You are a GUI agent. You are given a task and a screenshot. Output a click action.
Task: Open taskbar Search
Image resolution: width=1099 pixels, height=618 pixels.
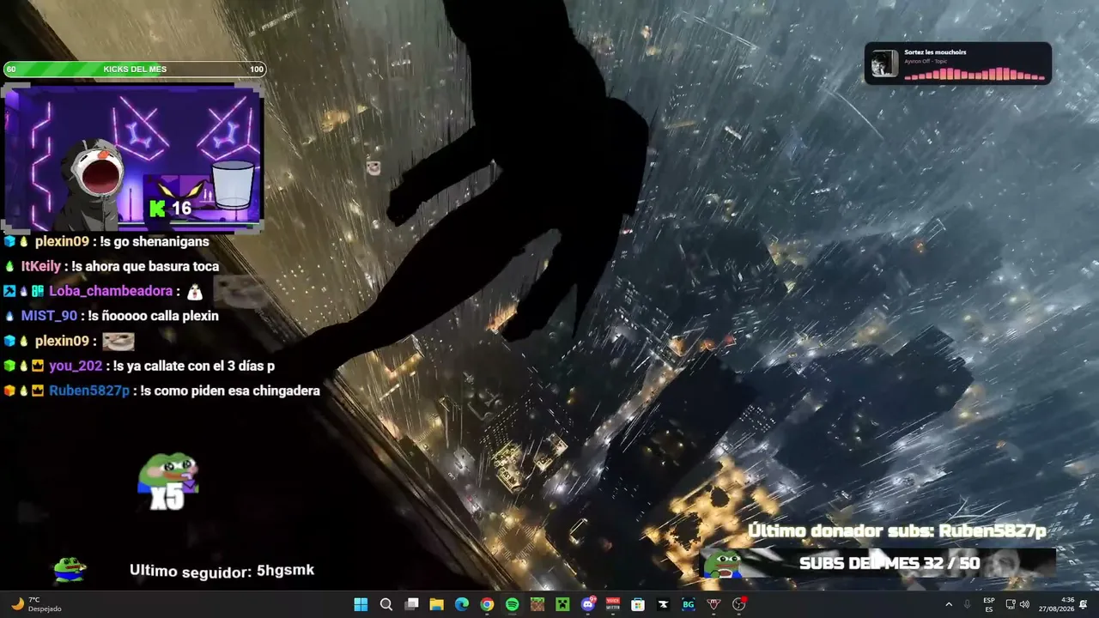click(x=386, y=604)
